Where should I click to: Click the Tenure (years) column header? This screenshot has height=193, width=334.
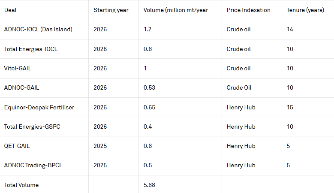coord(305,10)
